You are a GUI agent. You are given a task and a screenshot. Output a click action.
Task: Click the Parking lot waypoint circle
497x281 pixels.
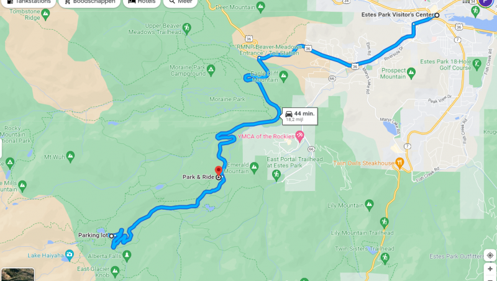click(x=112, y=236)
